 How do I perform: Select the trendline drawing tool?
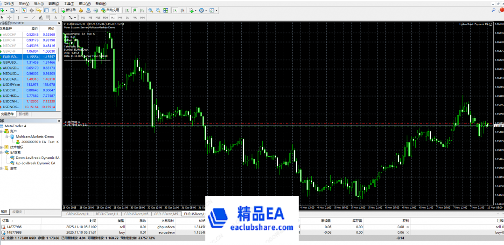click(x=32, y=17)
